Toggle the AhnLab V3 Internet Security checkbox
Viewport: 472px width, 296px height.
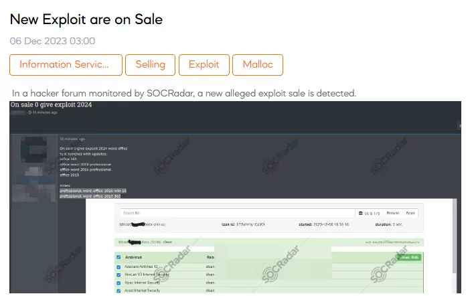pyautogui.click(x=119, y=275)
